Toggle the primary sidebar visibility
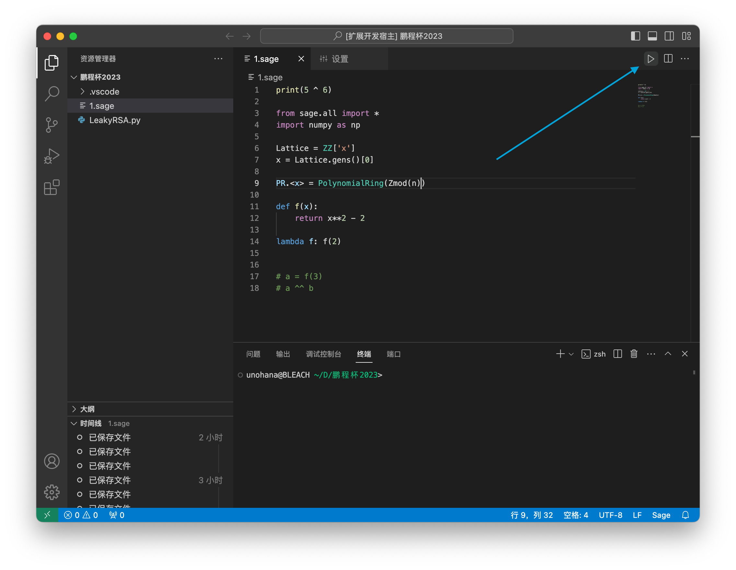736x570 pixels. (x=635, y=36)
